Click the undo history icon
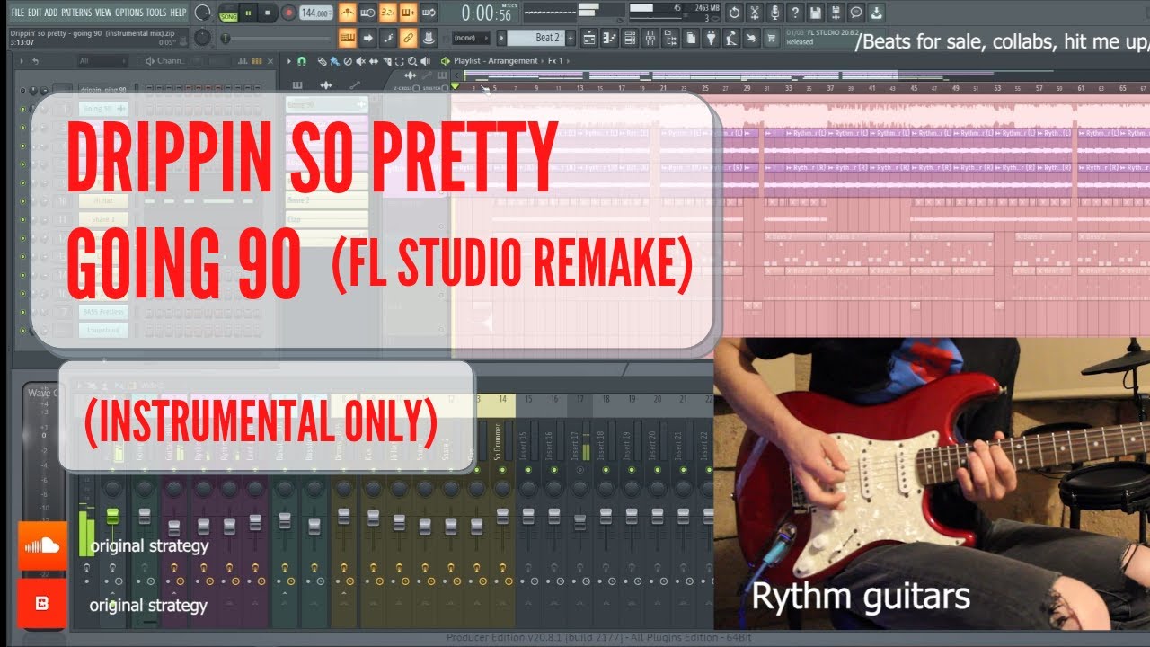This screenshot has height=647, width=1150. coord(734,13)
